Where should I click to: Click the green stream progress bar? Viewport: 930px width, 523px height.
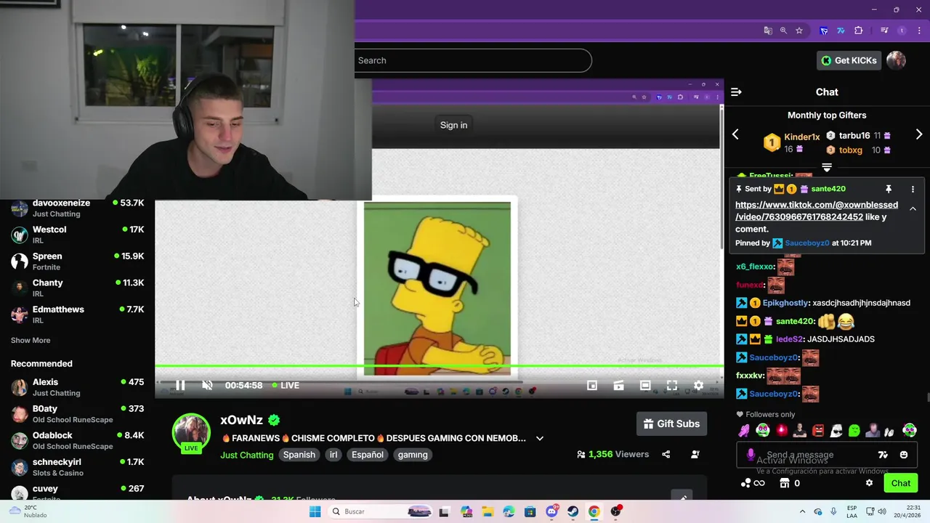(x=439, y=367)
